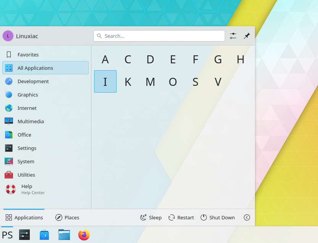Viewport: 318px width, 243px height.
Task: Click the Internet globe icon
Action: click(x=9, y=108)
